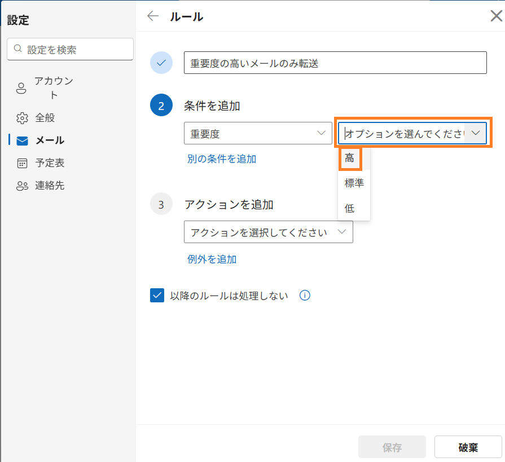
Task: Click the 別の条件を追加 link
Action: [x=222, y=159]
